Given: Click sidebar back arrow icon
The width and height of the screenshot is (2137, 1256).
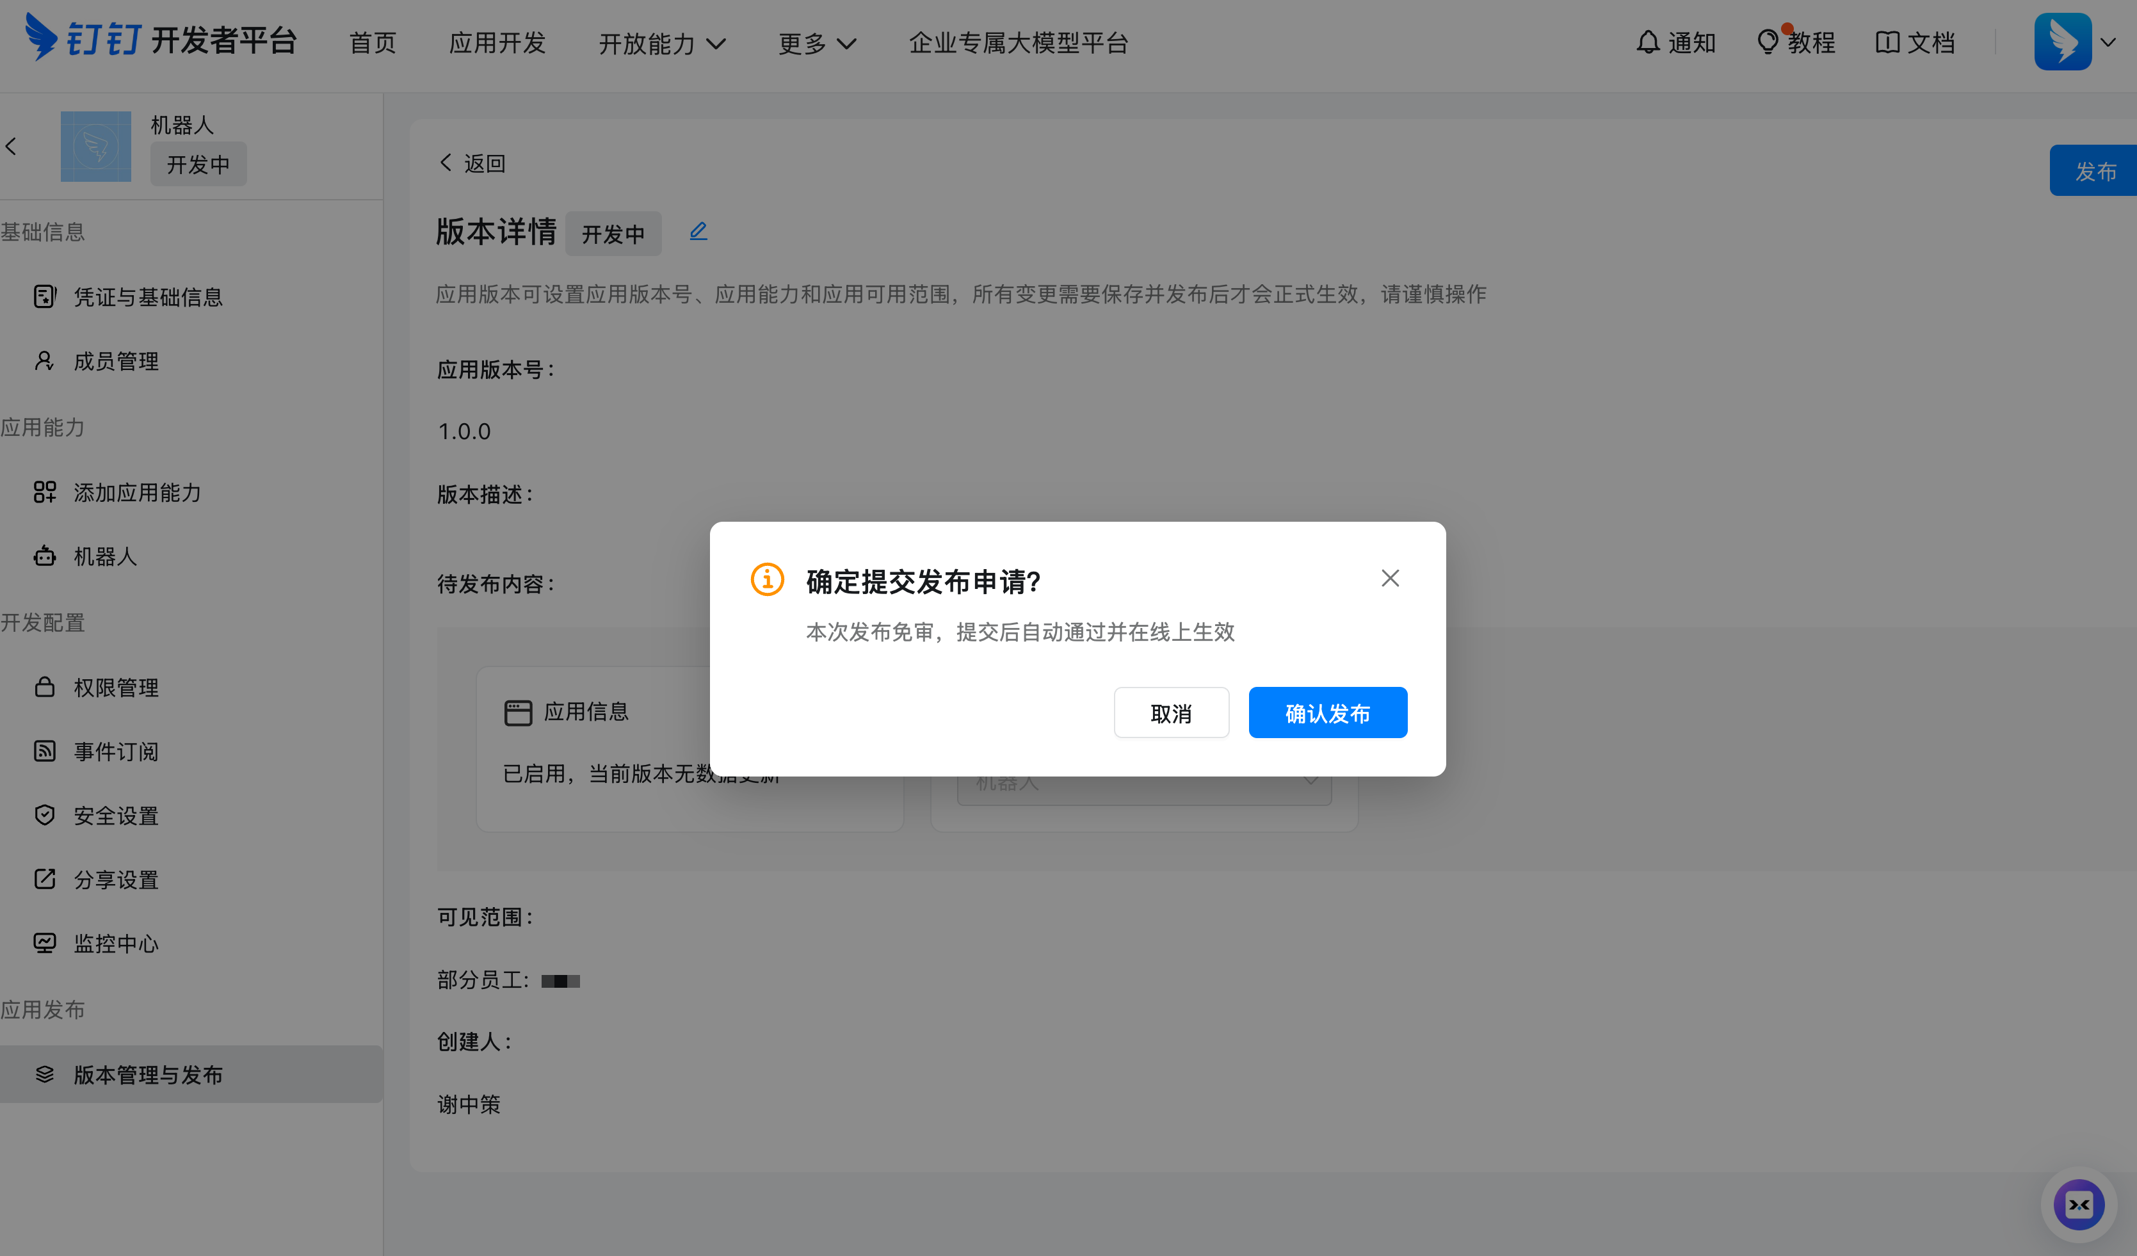Looking at the screenshot, I should pyautogui.click(x=11, y=146).
